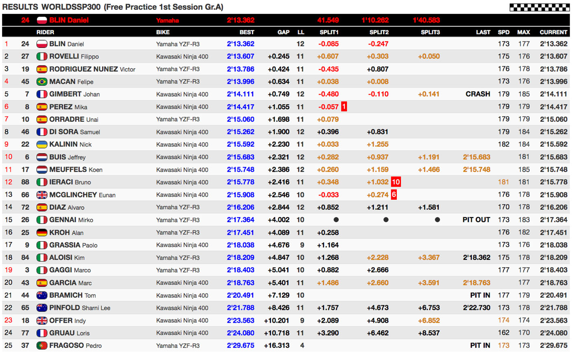
Task: Click the UK flag beside OFFER Indy
Action: pos(42,321)
